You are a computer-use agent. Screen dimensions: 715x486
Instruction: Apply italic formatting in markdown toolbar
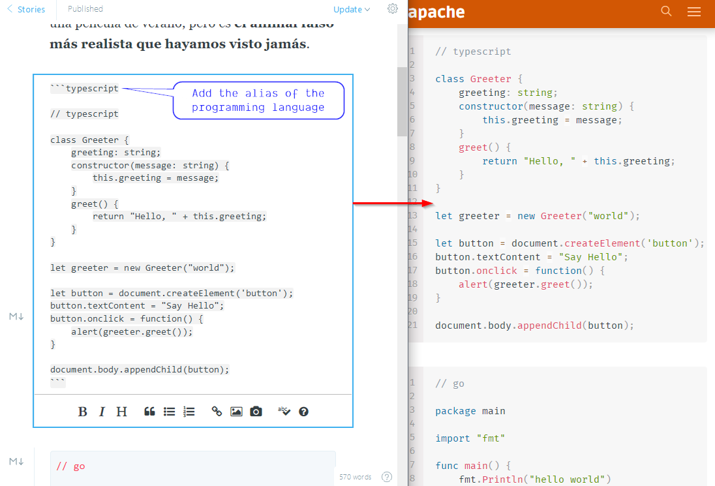[x=102, y=412]
